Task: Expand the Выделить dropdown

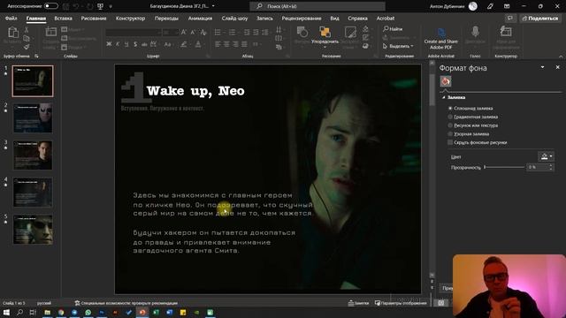Action: [412, 46]
